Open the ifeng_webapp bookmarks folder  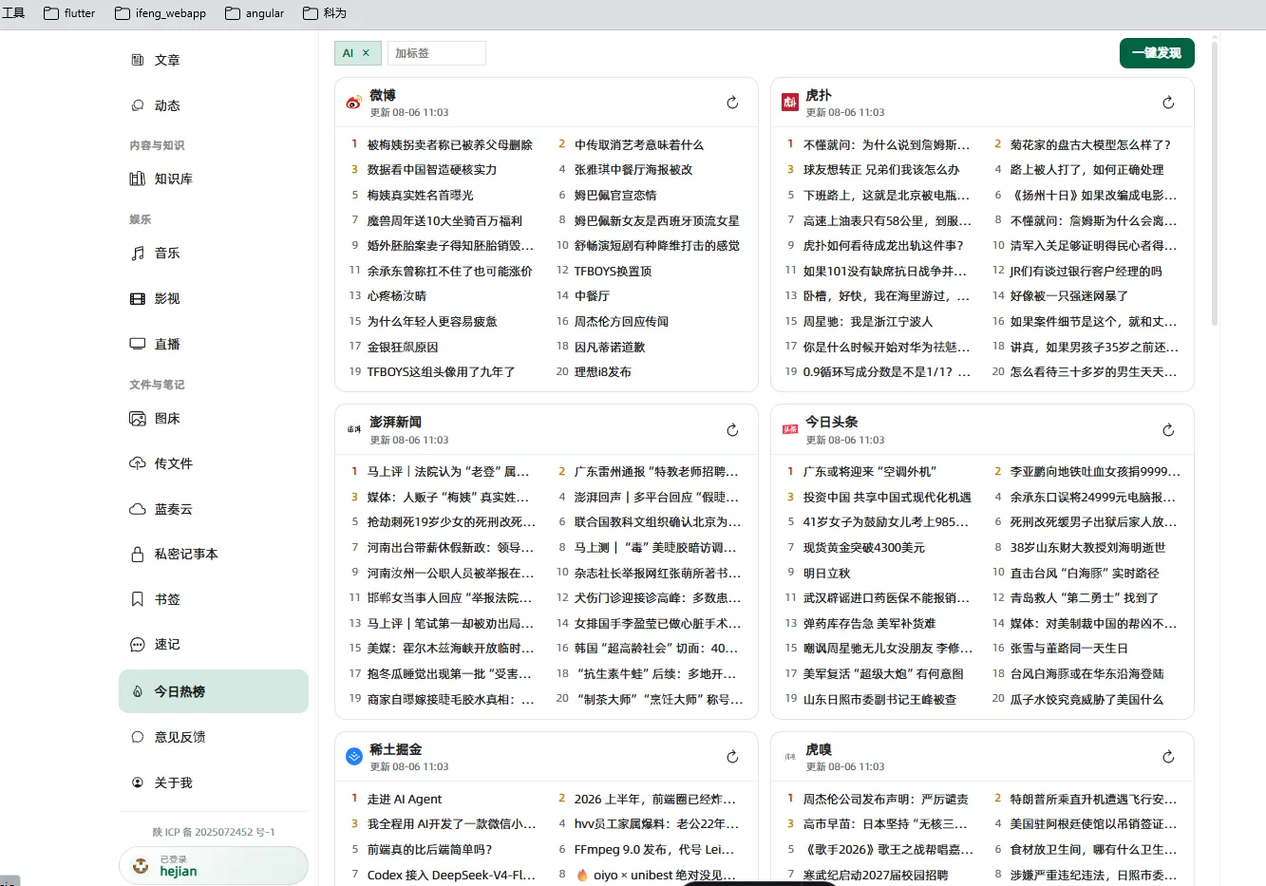pos(161,13)
